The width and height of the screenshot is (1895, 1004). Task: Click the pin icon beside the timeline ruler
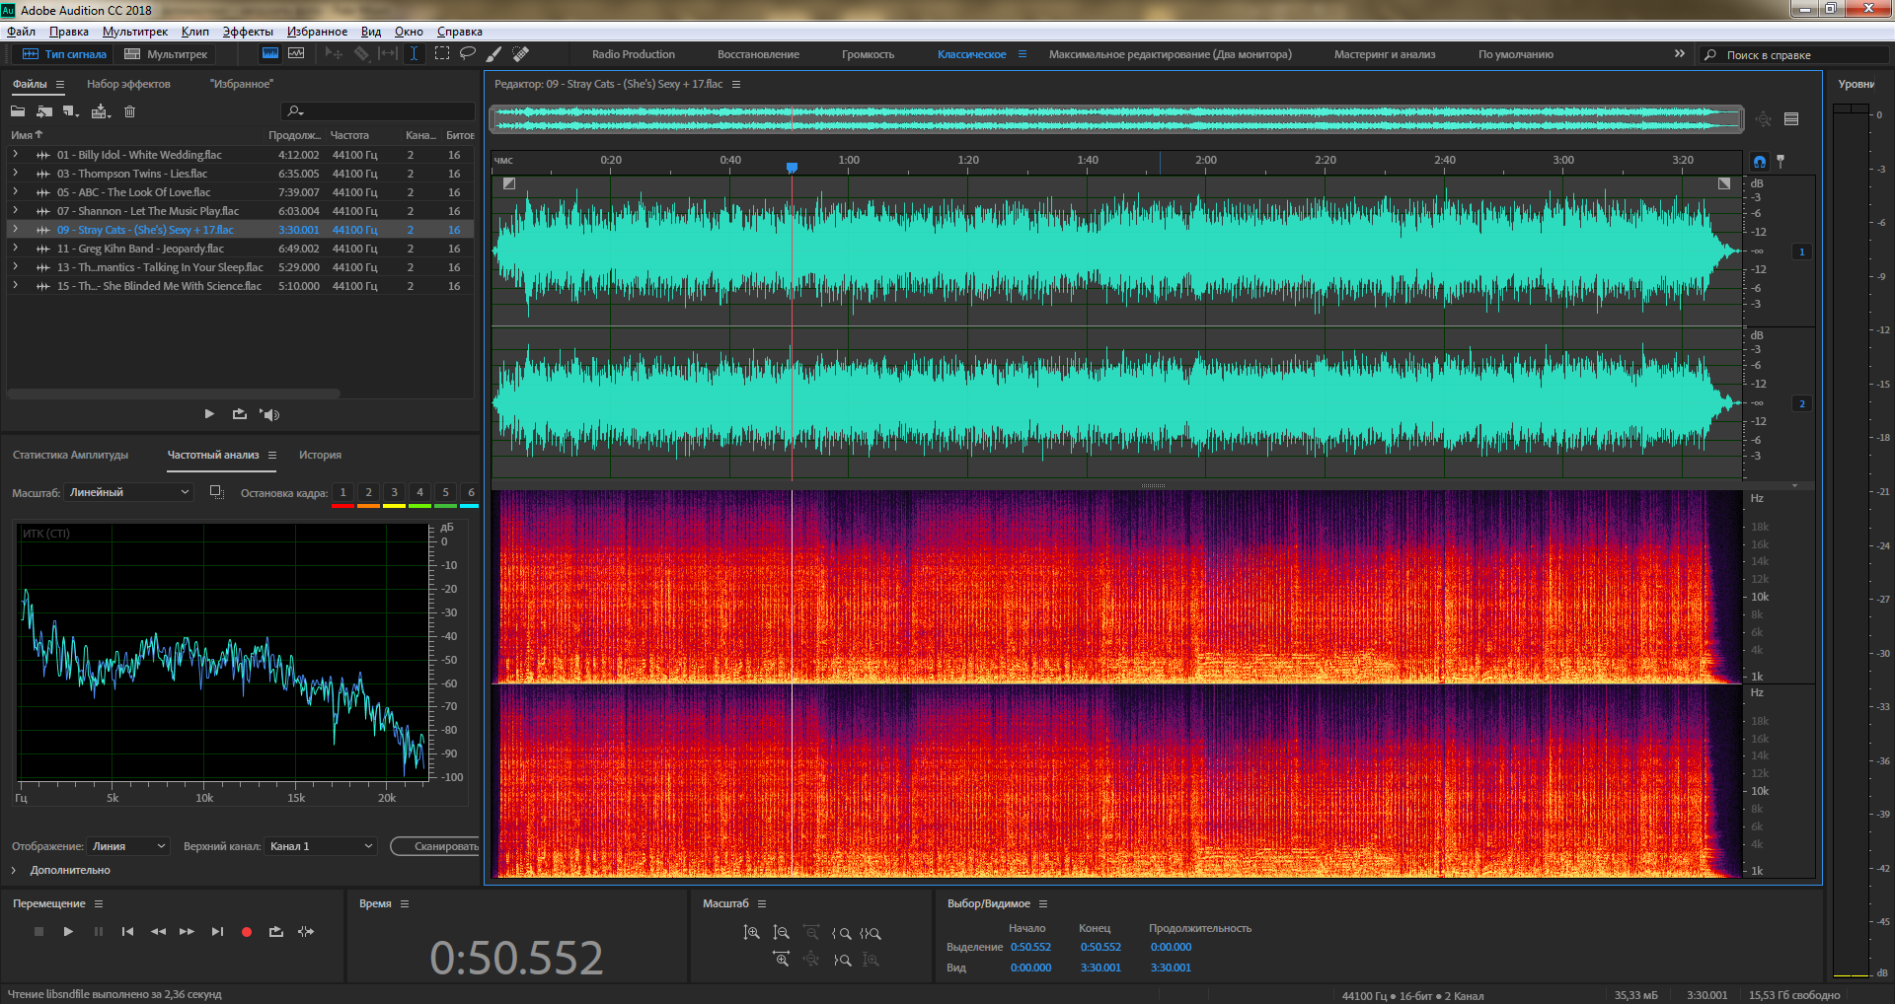pyautogui.click(x=1781, y=161)
